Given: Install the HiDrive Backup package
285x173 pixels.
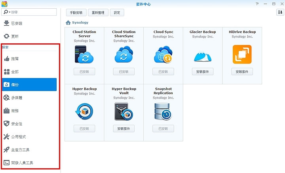Looking at the screenshot, I should click(x=242, y=72).
